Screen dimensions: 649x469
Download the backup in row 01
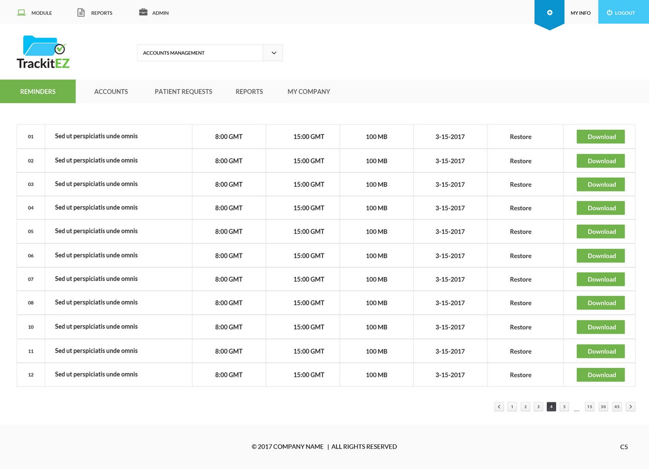601,137
